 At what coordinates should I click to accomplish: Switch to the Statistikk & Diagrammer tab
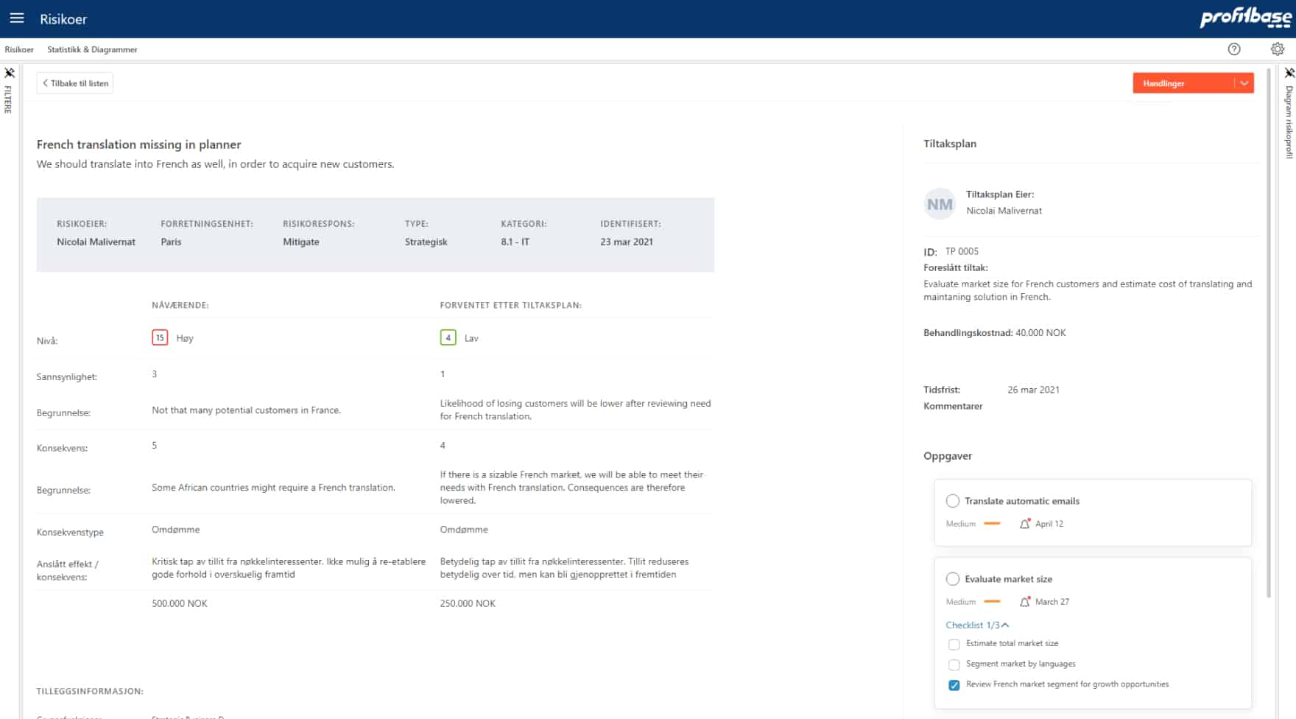pyautogui.click(x=92, y=49)
